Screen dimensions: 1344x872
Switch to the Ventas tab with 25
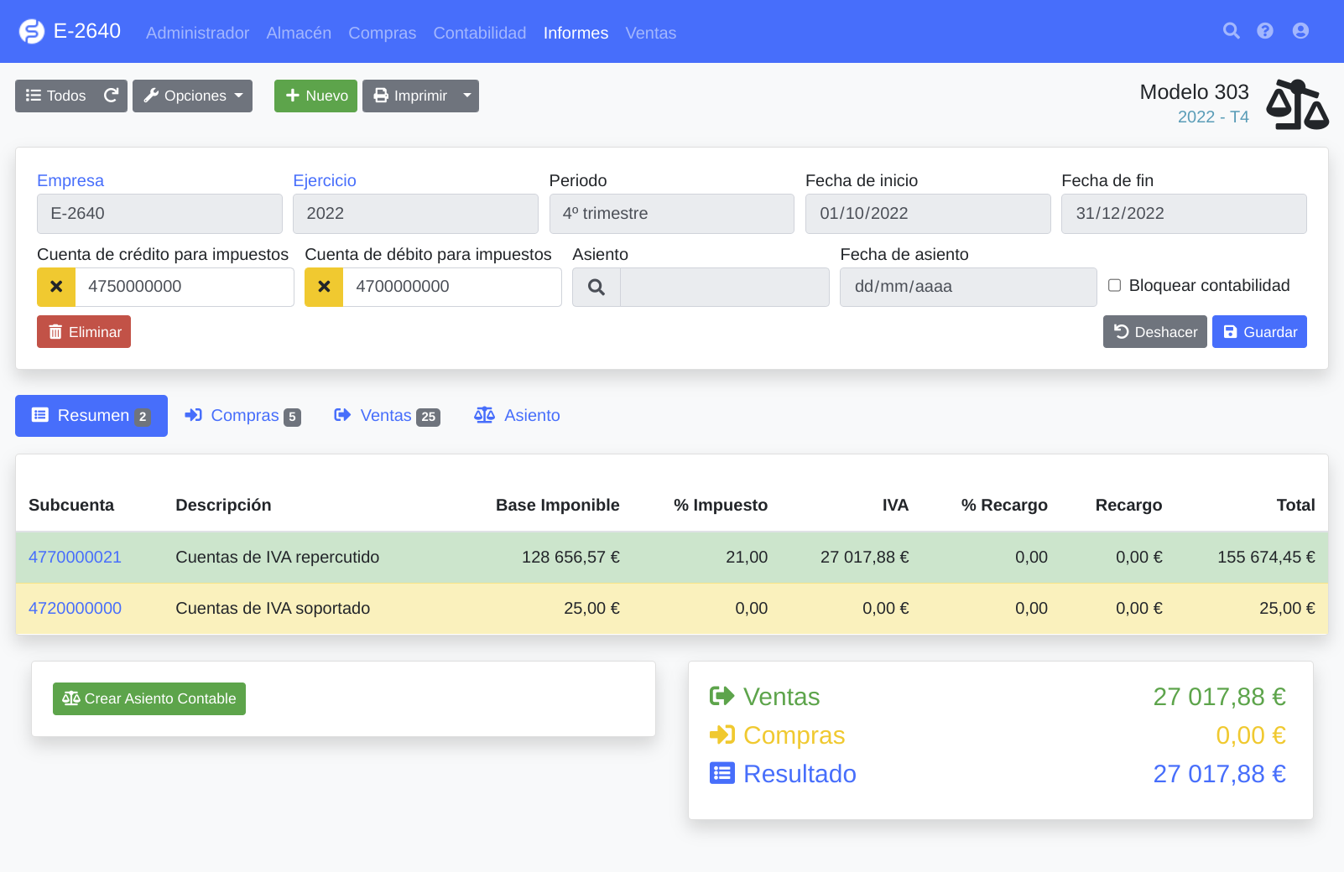pyautogui.click(x=386, y=416)
